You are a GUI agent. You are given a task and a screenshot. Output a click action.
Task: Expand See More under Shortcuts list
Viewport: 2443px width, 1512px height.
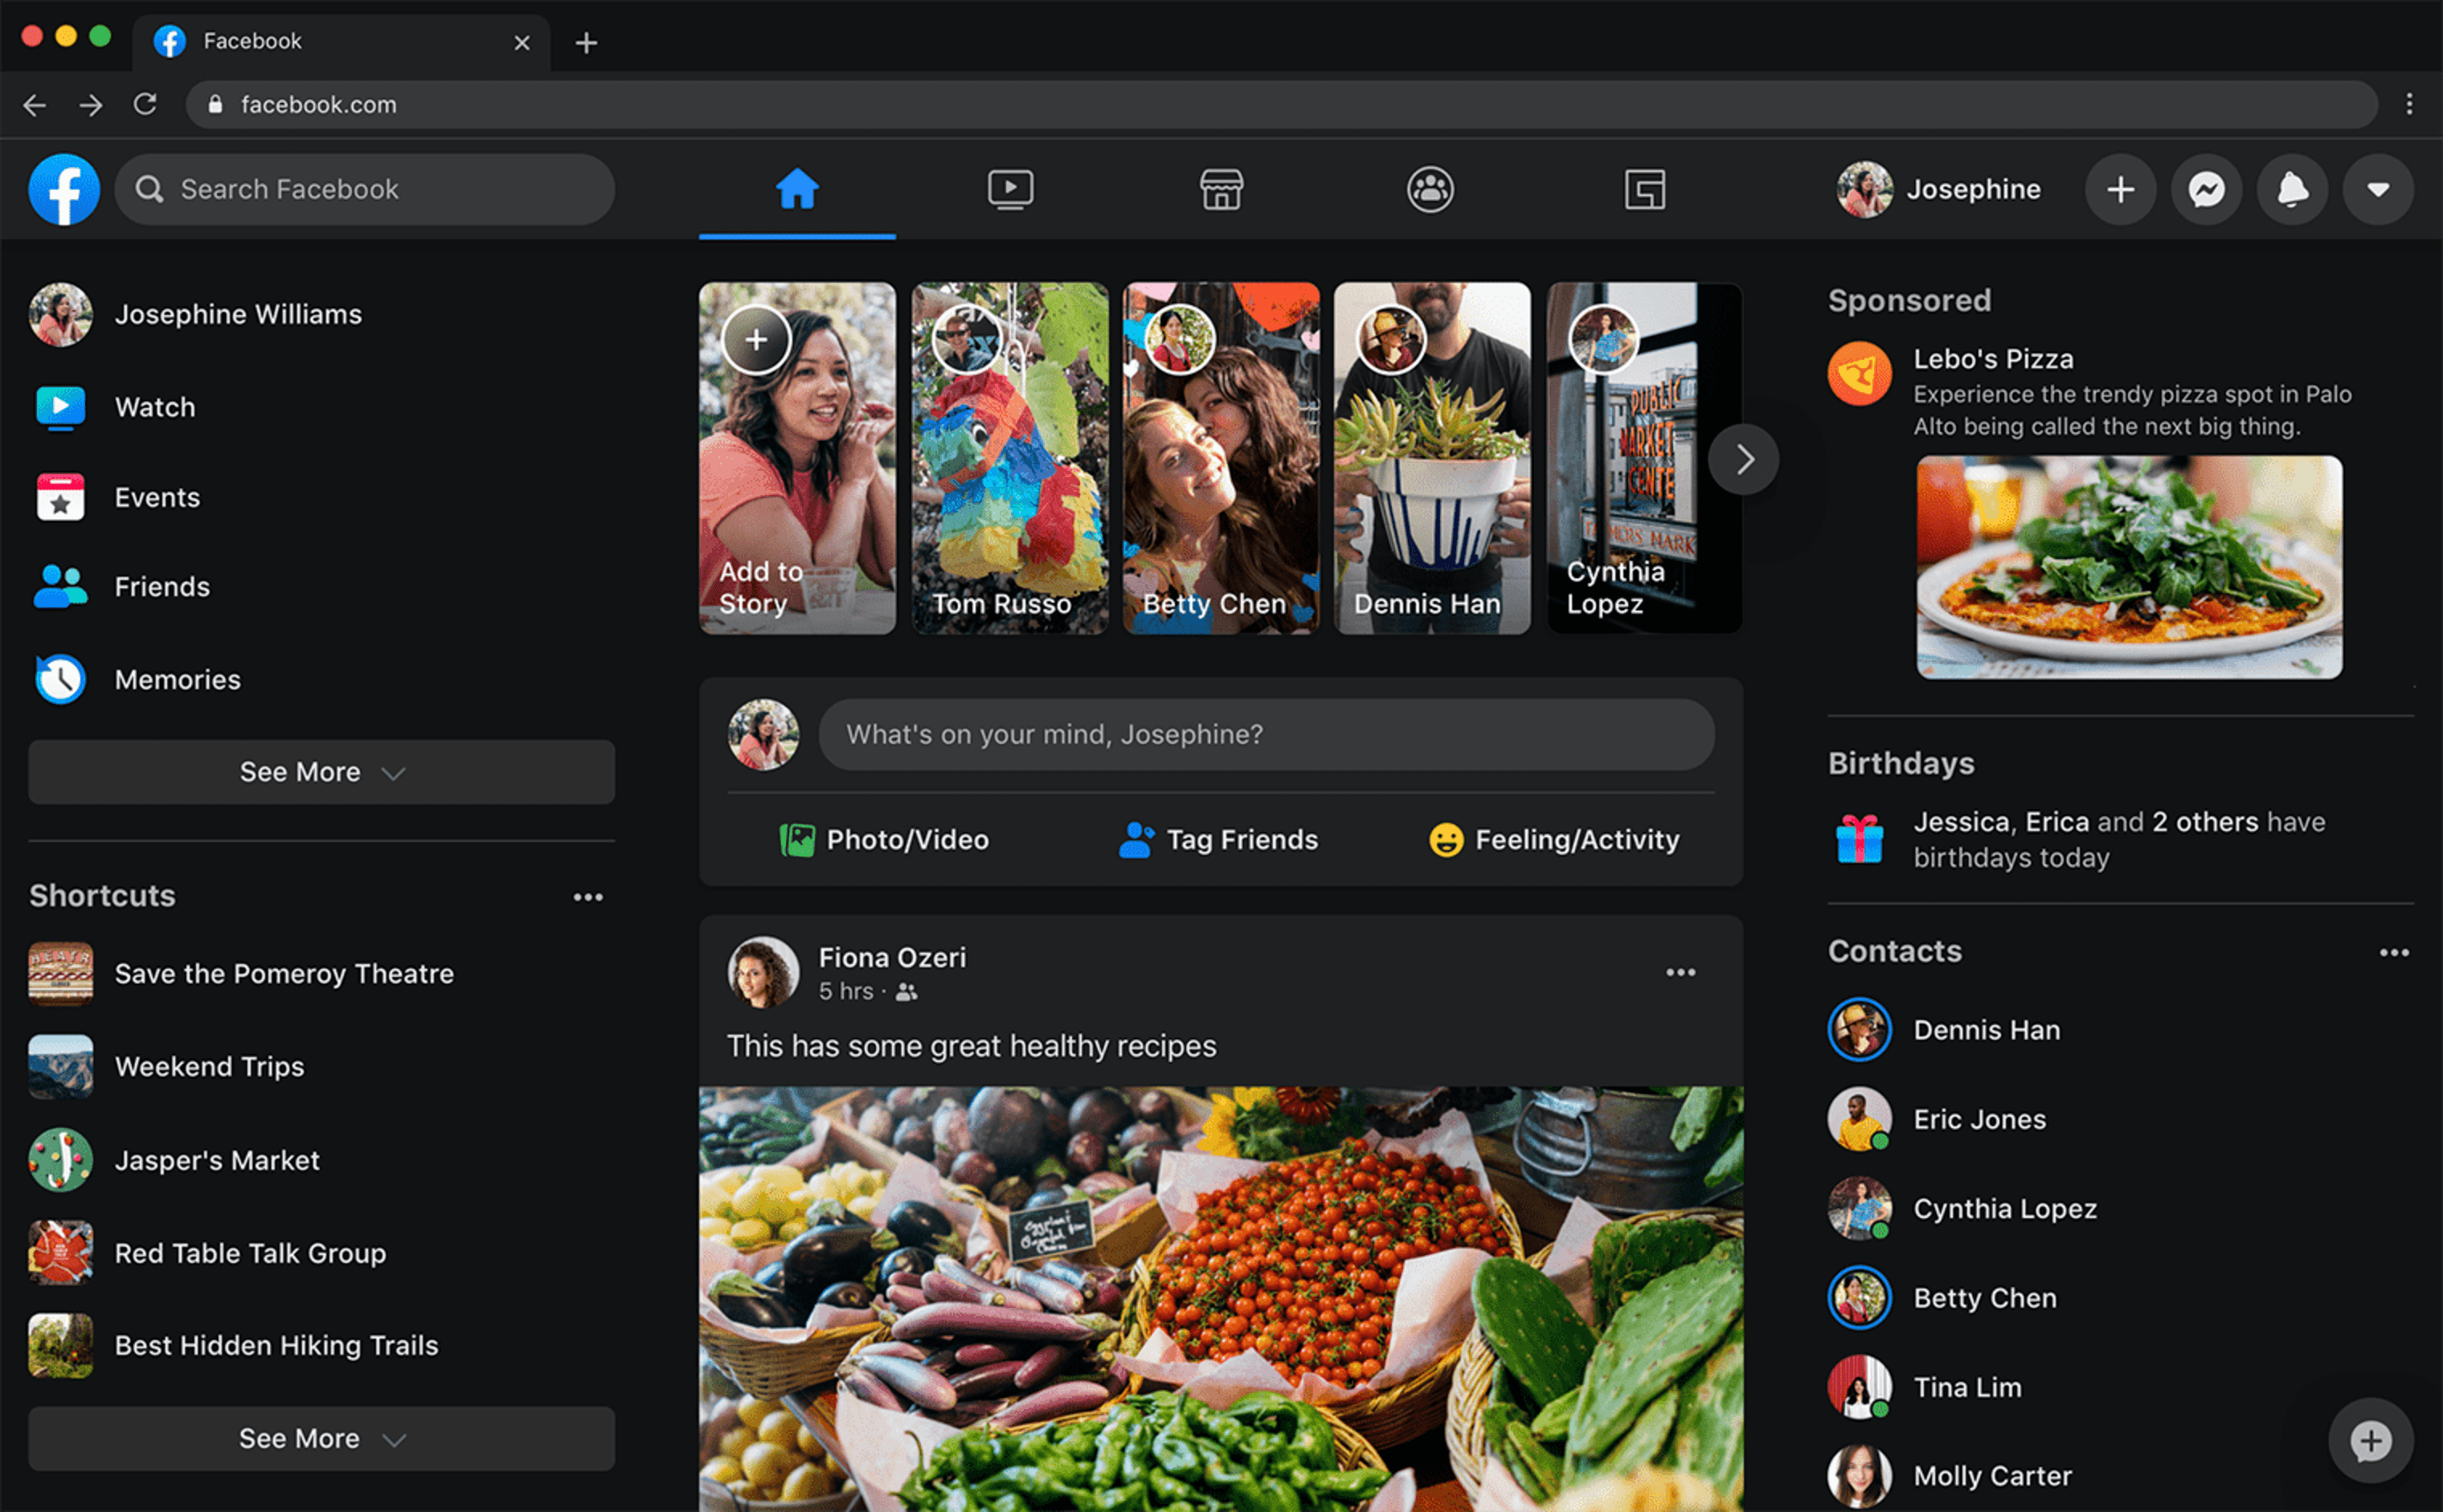click(x=321, y=1438)
